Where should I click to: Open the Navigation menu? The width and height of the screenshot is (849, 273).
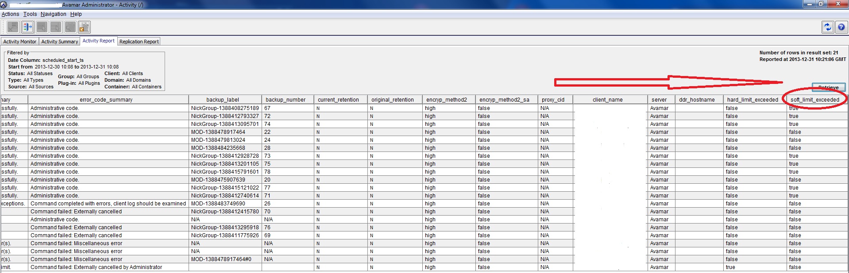(x=53, y=14)
